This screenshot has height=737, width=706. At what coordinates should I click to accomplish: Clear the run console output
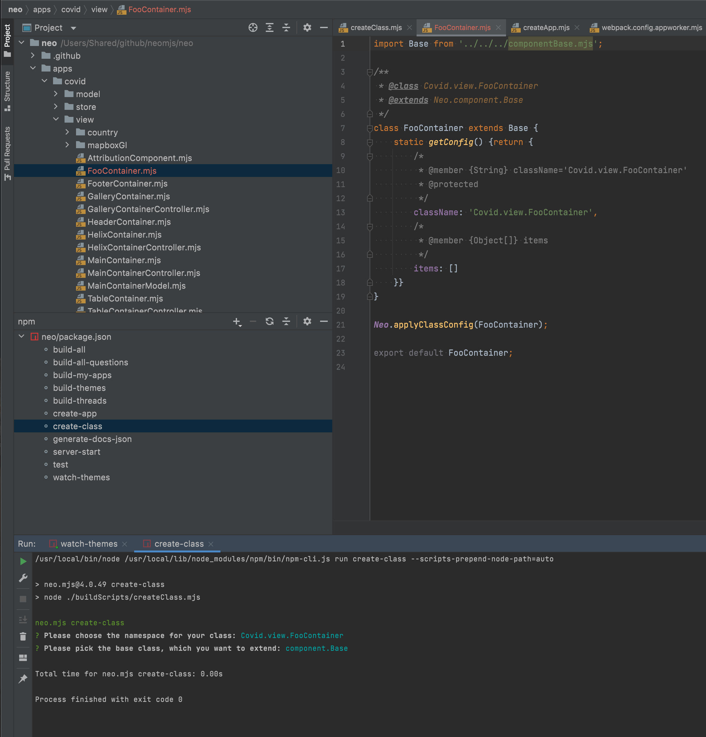23,636
